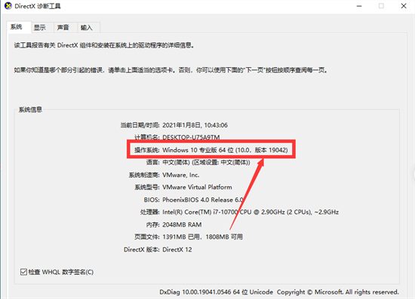Click the 页面文件 label
The height and width of the screenshot is (299, 415).
147,237
